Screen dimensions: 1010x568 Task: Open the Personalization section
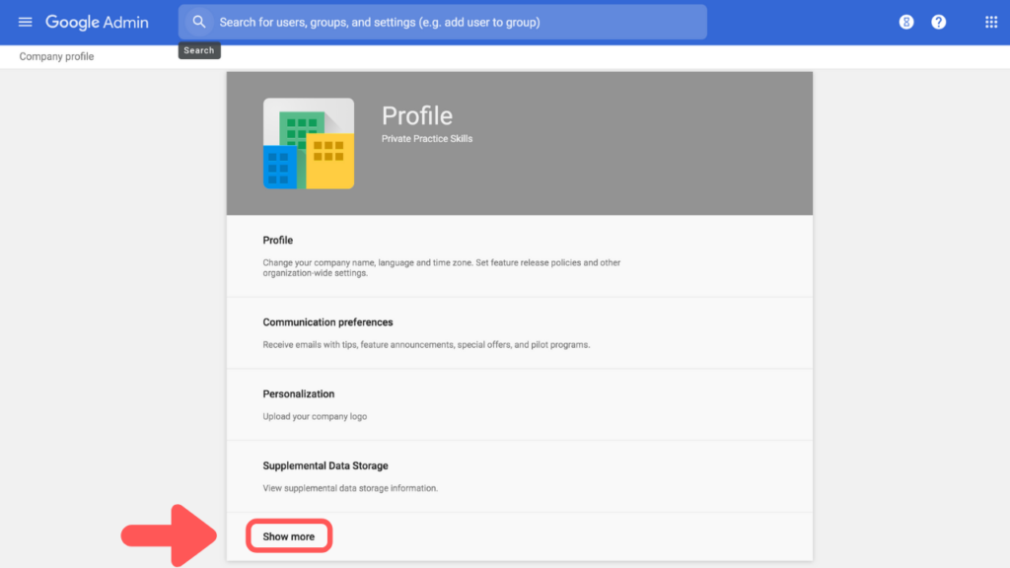[299, 393]
